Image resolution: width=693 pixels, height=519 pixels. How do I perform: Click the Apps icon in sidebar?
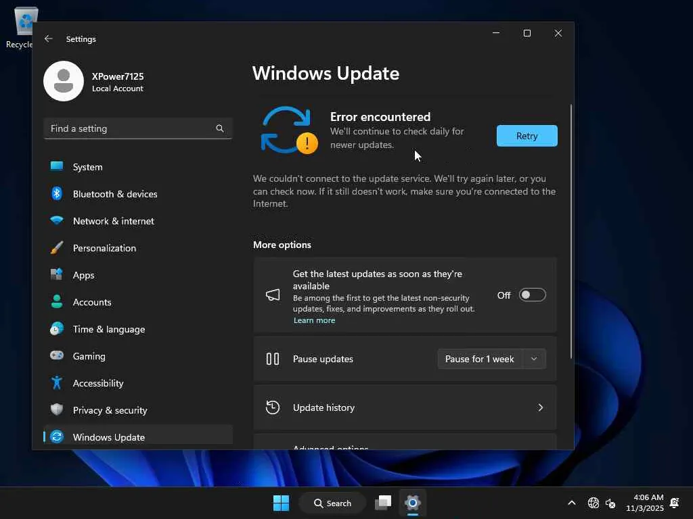[57, 274]
